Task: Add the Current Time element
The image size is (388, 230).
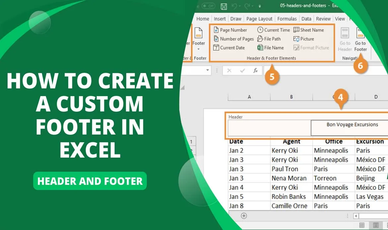Action: pyautogui.click(x=274, y=30)
